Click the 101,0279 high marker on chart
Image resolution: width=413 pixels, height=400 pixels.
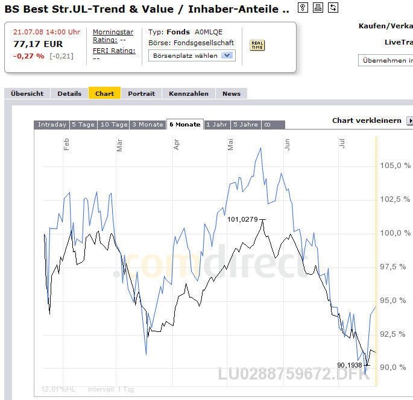pos(242,219)
